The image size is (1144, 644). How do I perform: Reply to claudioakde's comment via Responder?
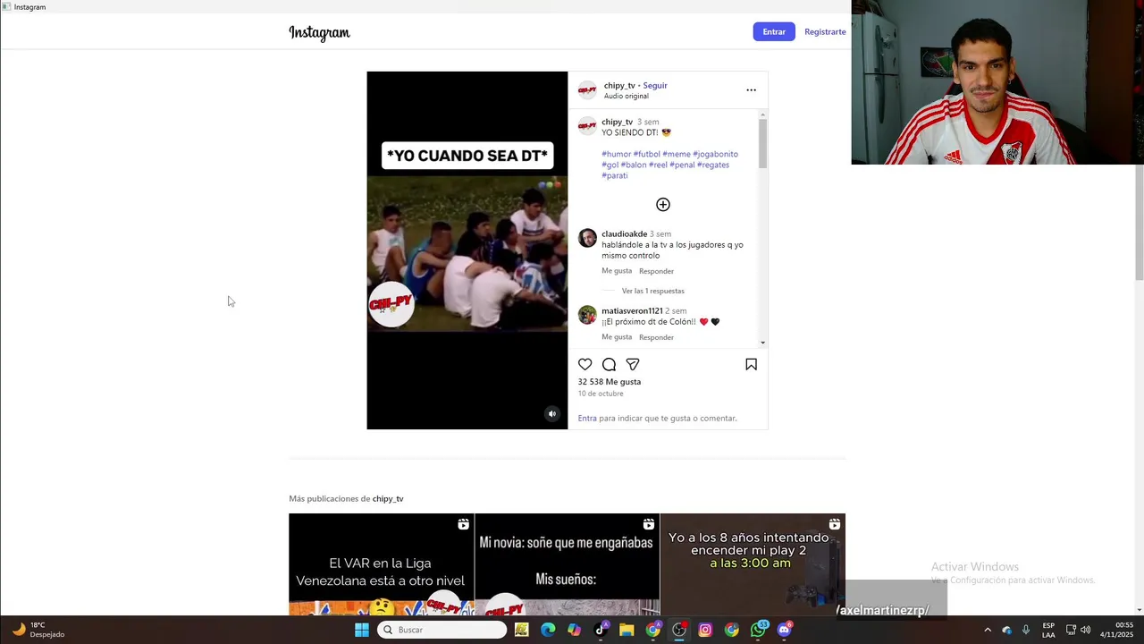tap(656, 271)
